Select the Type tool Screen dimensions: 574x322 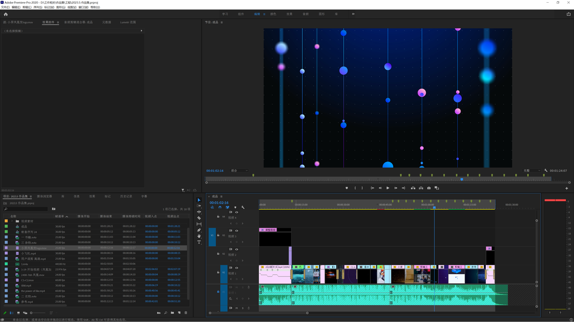pyautogui.click(x=199, y=242)
